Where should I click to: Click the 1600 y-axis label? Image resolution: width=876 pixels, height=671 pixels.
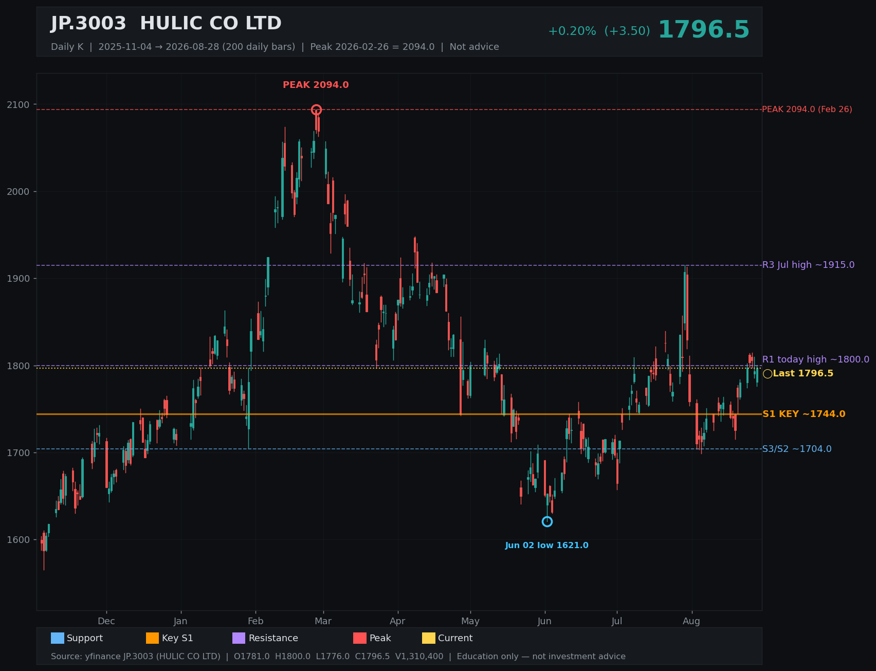(19, 540)
